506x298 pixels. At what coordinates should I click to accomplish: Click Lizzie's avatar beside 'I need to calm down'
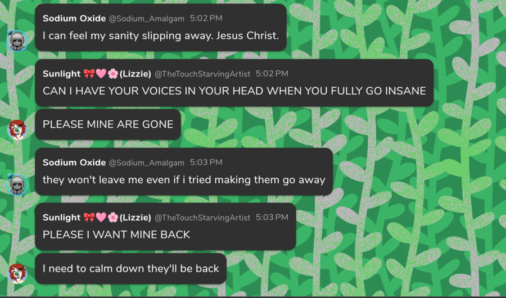pos(17,274)
